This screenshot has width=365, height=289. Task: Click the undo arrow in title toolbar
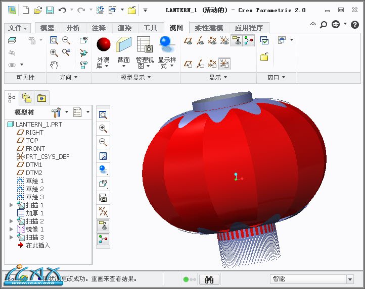coord(62,10)
